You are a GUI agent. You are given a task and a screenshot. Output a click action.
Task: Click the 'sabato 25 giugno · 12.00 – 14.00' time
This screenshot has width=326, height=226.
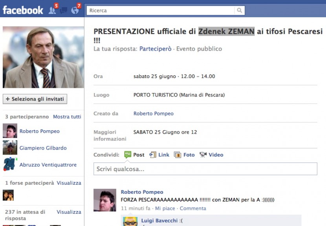(174, 76)
